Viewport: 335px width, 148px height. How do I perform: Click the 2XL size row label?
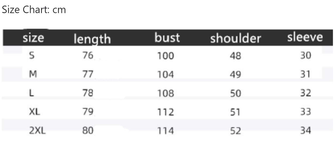(38, 130)
